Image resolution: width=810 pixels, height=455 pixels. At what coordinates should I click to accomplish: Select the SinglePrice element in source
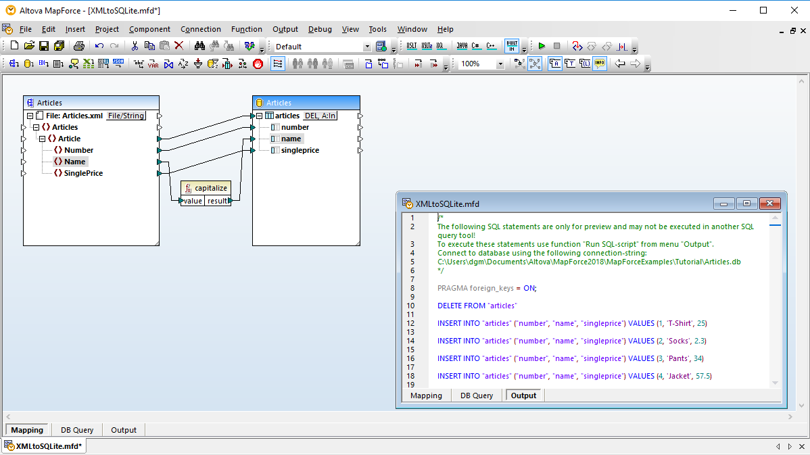pos(83,173)
